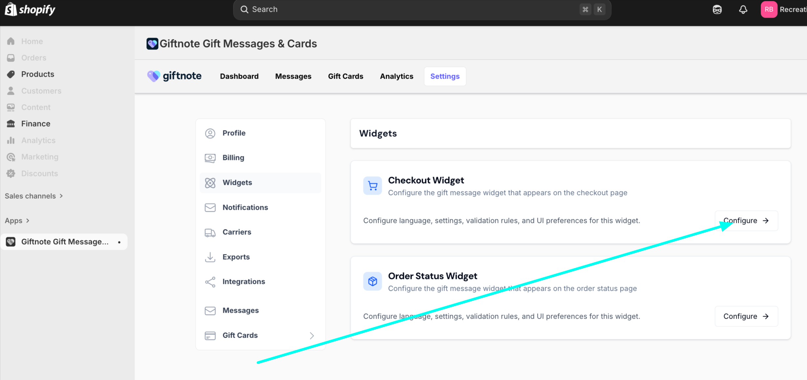Click the Order Status Widget box icon
807x380 pixels.
point(372,281)
